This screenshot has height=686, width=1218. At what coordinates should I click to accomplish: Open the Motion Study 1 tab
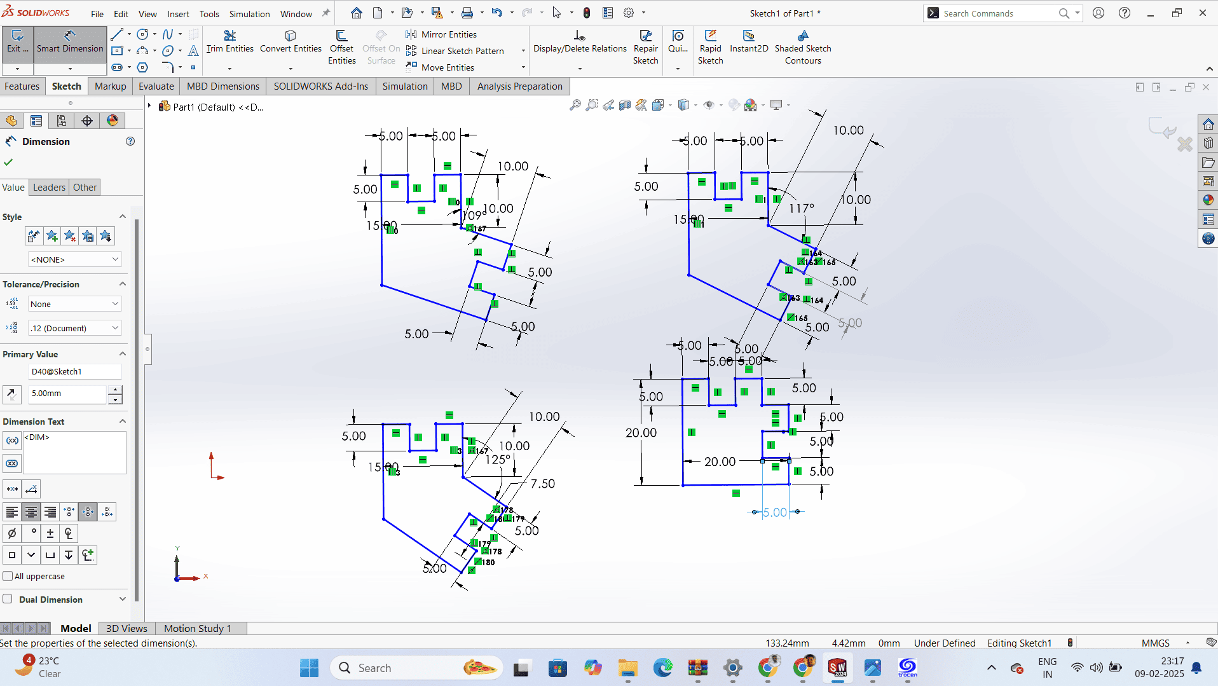pyautogui.click(x=197, y=628)
